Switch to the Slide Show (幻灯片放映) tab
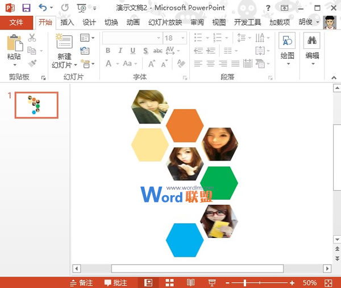Image resolution: width=341 pixels, height=288 pixels. point(165,22)
